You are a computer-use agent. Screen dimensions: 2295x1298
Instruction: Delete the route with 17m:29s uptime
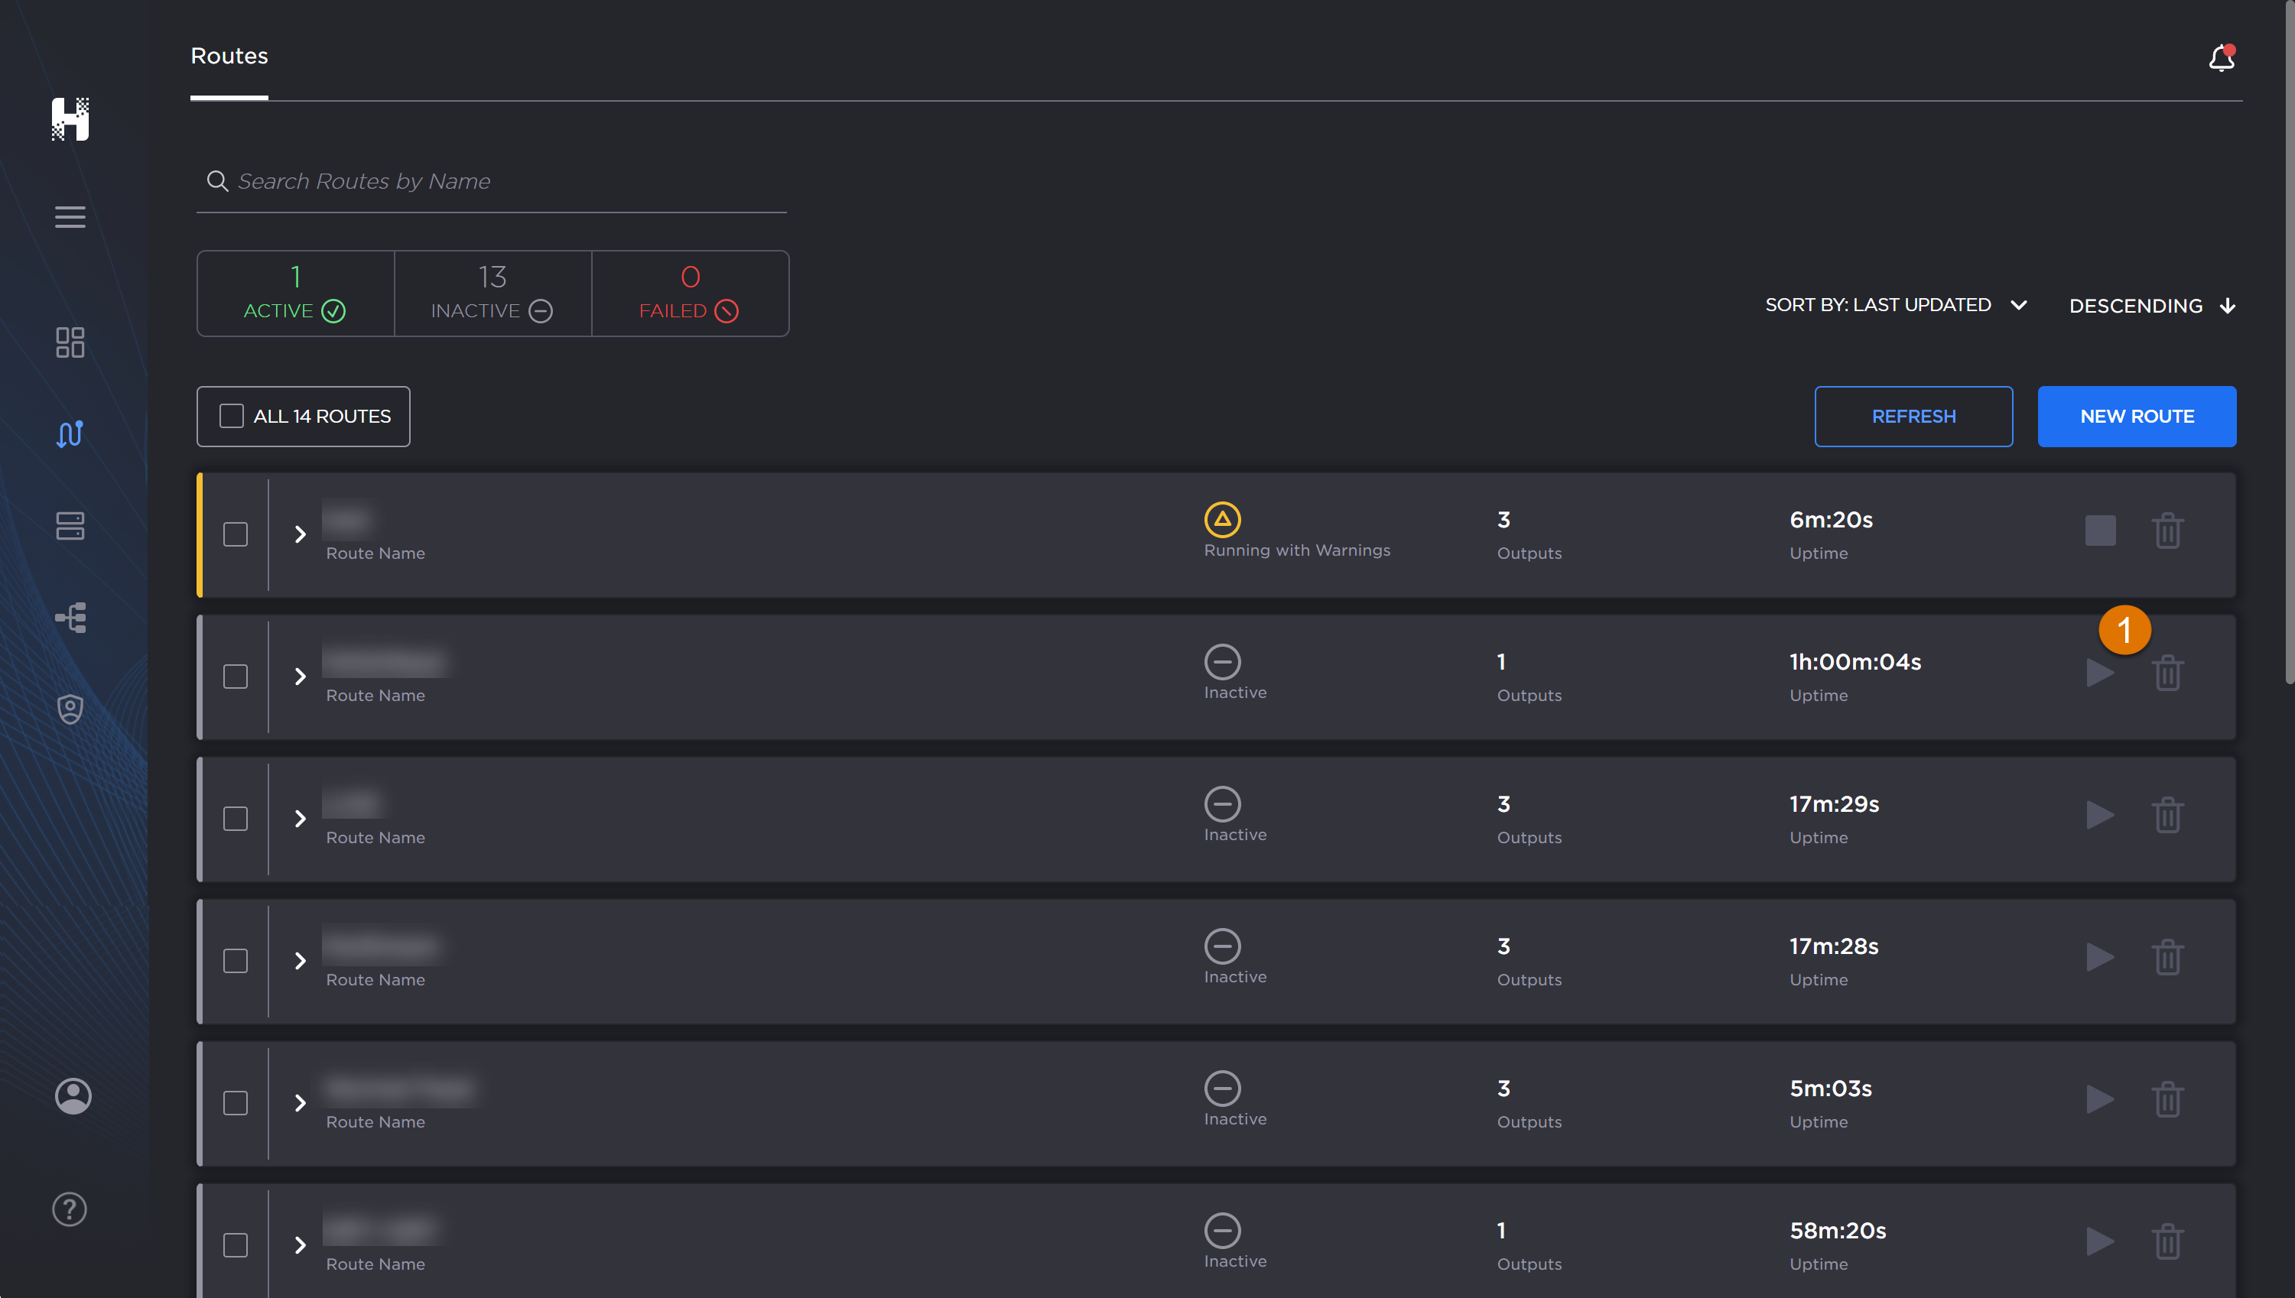coord(2167,814)
